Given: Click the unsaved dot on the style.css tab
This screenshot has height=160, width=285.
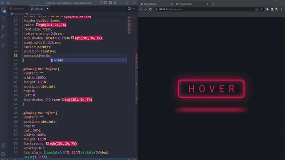Looking at the screenshot, I should coord(48,9).
